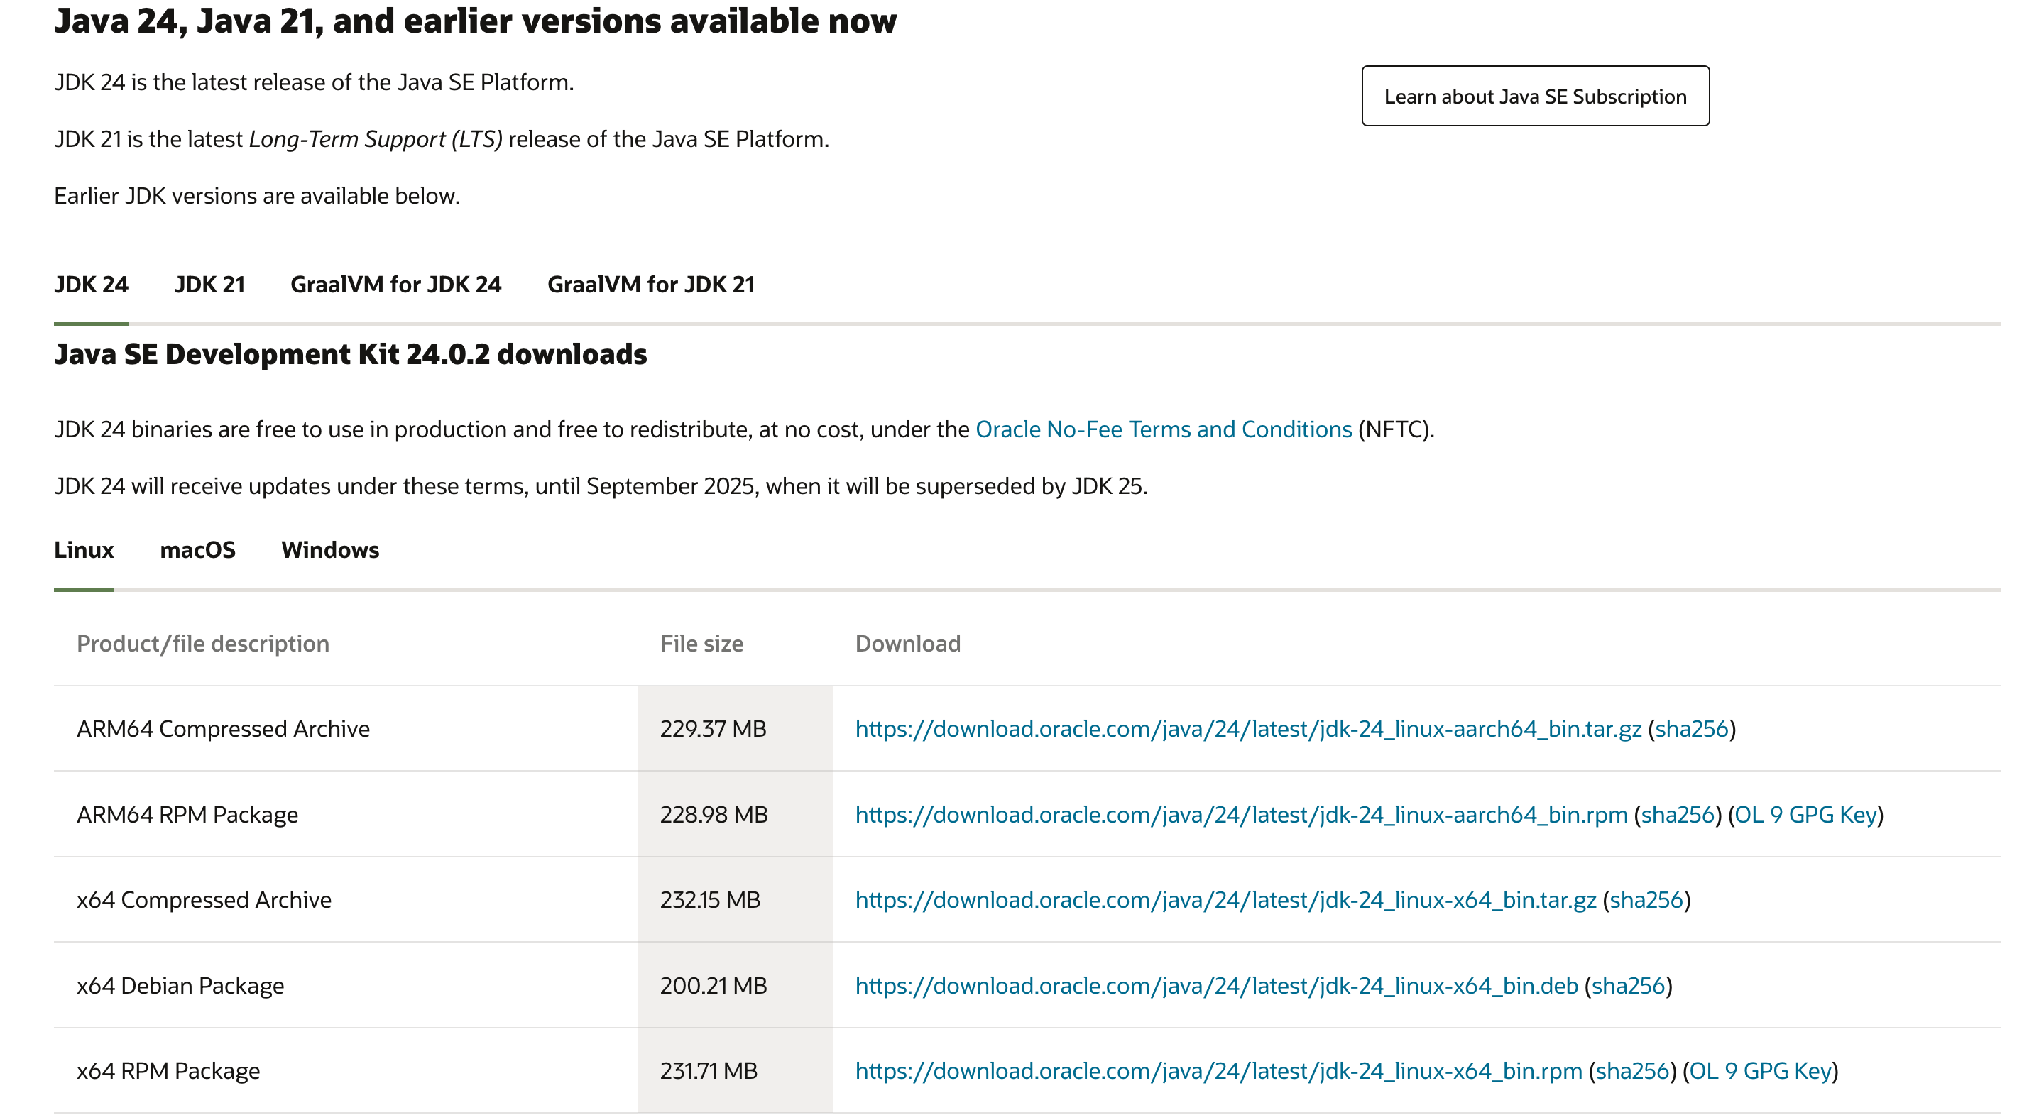The image size is (2039, 1120).
Task: Open the Oracle No-Fee Terms and Conditions link
Action: (1163, 429)
